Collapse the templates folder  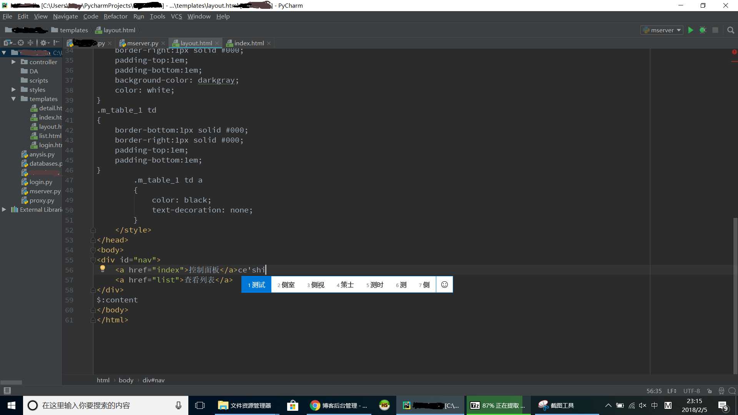[x=13, y=99]
